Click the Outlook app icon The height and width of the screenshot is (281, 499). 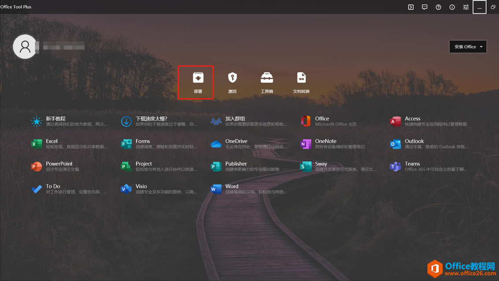tap(396, 144)
